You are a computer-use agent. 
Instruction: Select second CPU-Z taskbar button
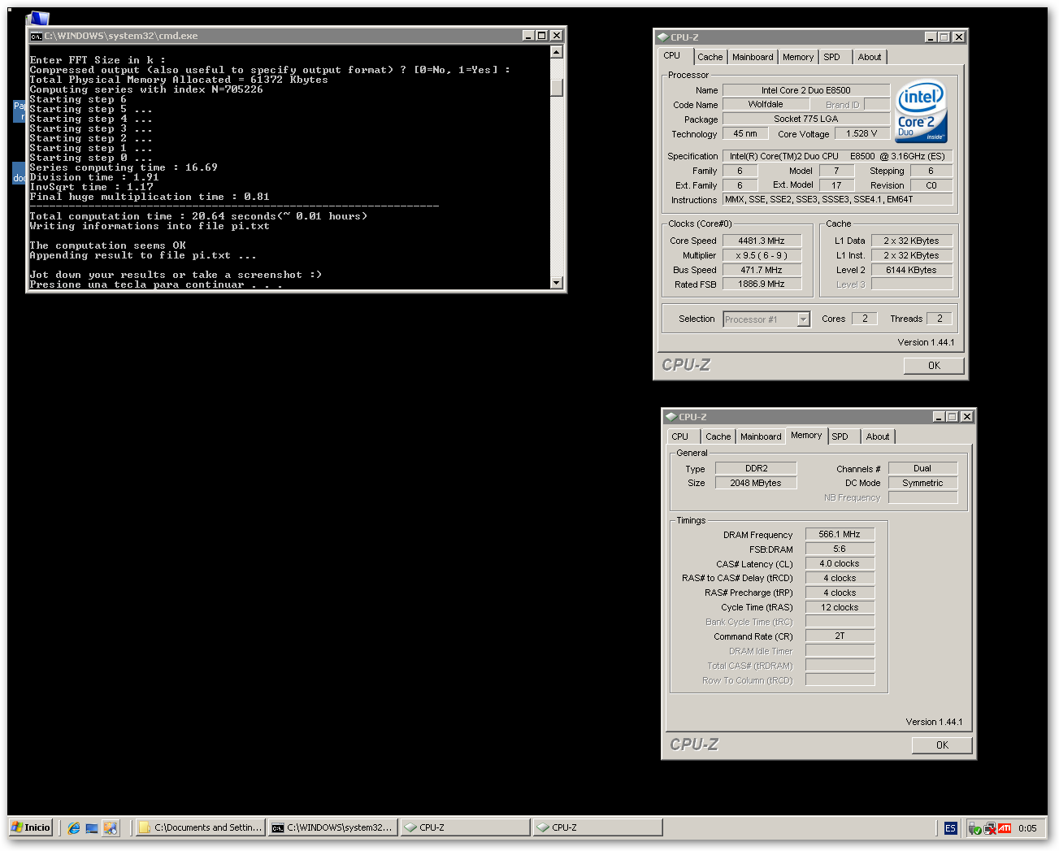[x=597, y=827]
